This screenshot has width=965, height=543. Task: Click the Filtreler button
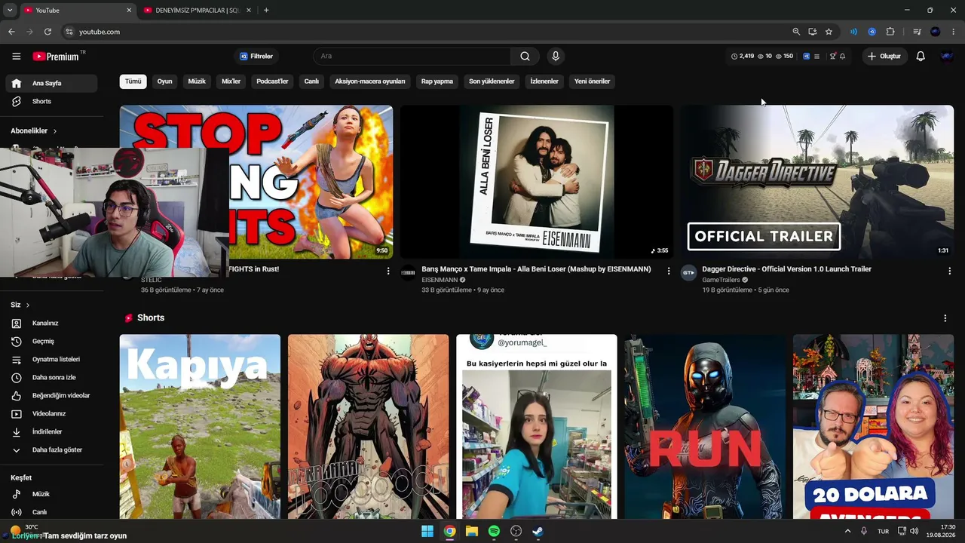coord(256,57)
